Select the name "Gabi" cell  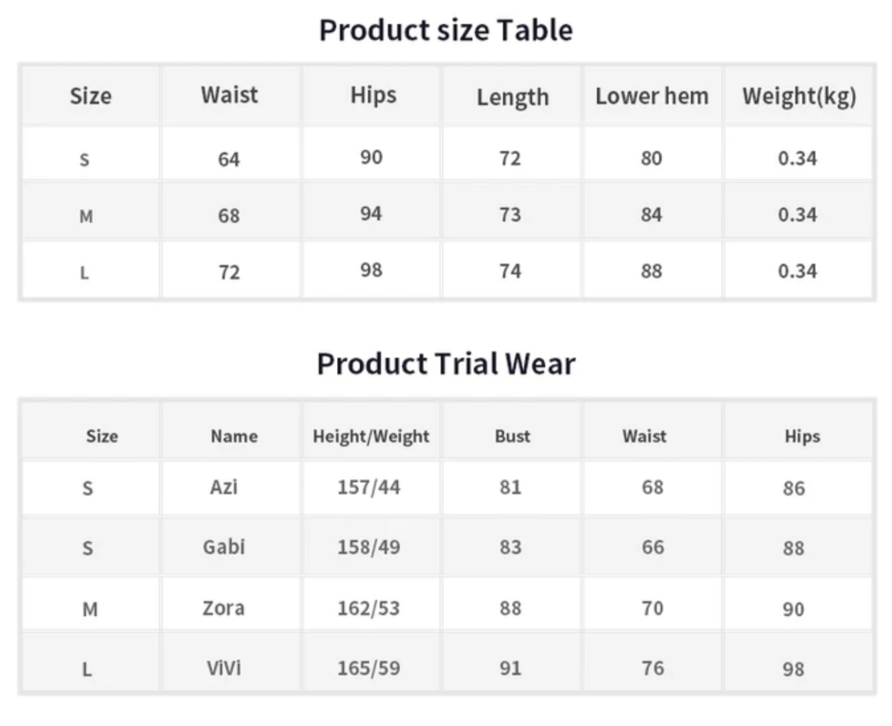[x=223, y=547]
